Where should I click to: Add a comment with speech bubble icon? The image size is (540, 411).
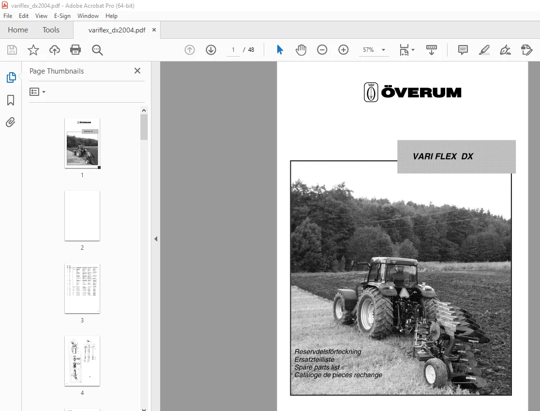(463, 50)
